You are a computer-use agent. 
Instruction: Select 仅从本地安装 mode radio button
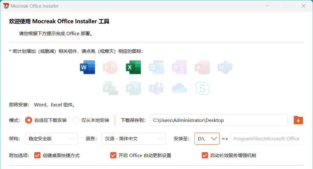[x=76, y=120]
